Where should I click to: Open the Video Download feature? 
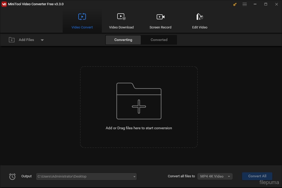[121, 21]
